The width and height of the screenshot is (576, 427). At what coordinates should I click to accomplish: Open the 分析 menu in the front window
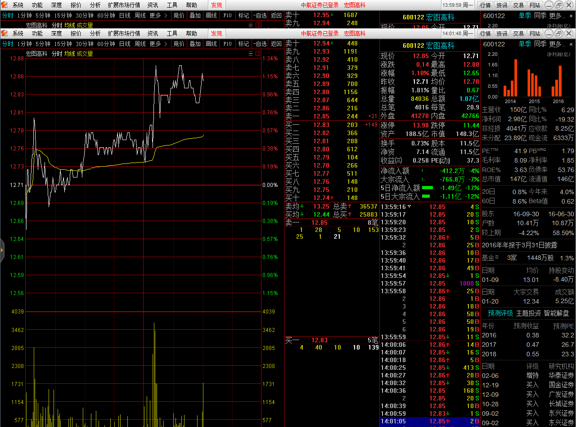click(95, 33)
